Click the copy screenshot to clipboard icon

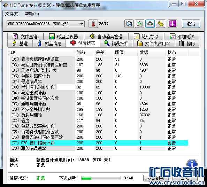click(x=139, y=24)
